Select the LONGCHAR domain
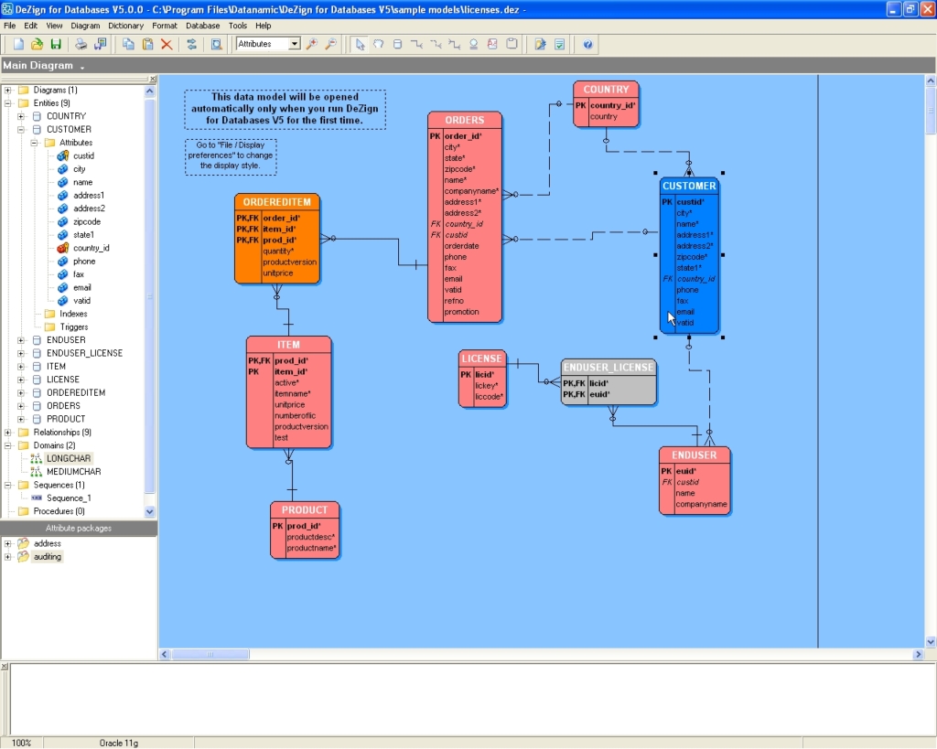 (69, 459)
